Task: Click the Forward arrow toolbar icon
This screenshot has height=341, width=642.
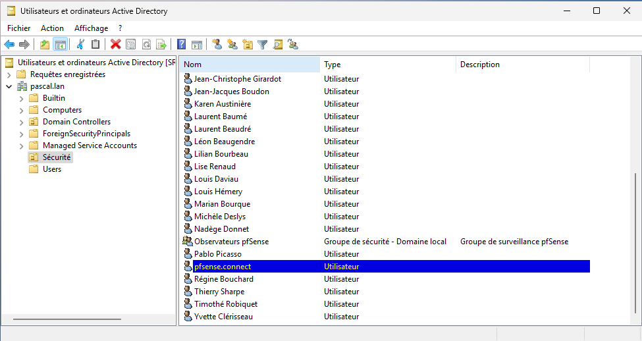Action: point(24,44)
